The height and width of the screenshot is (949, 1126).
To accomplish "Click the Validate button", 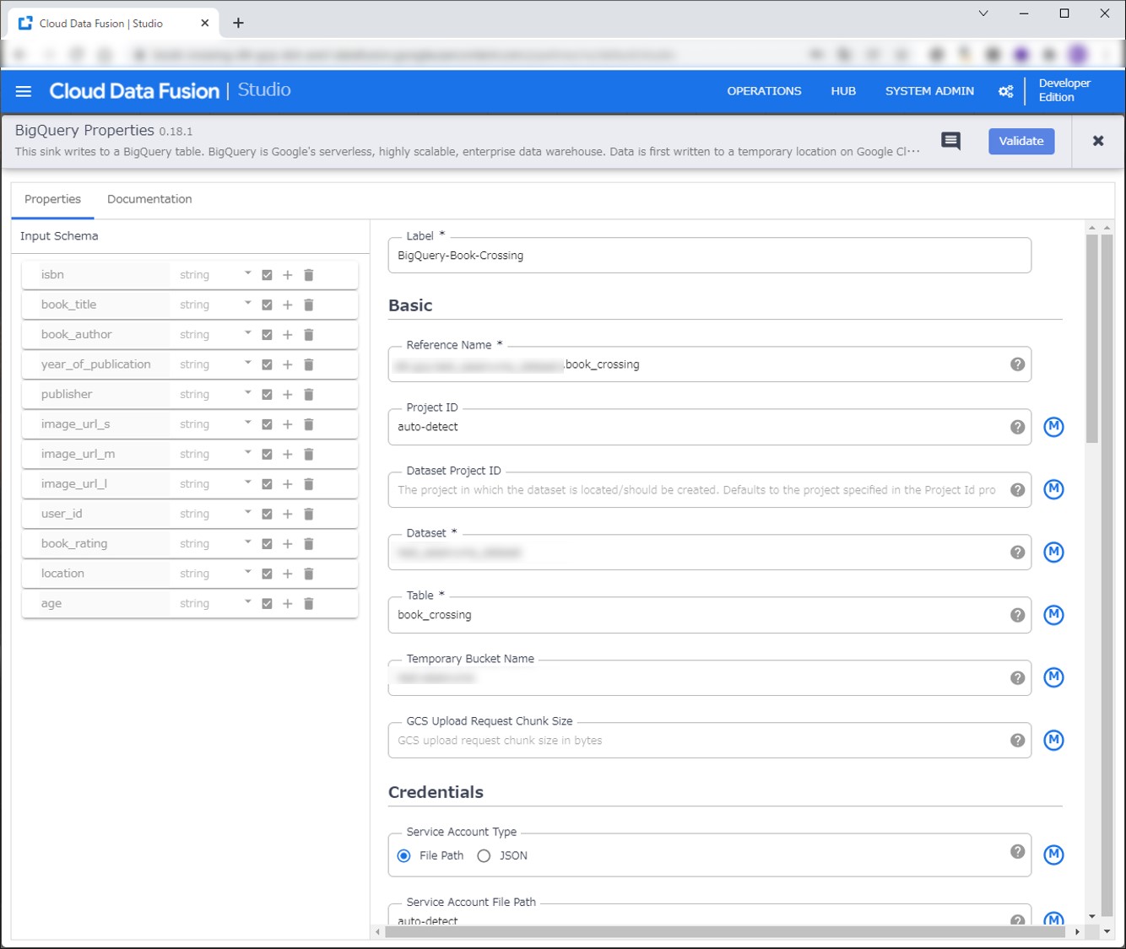I will (x=1021, y=141).
